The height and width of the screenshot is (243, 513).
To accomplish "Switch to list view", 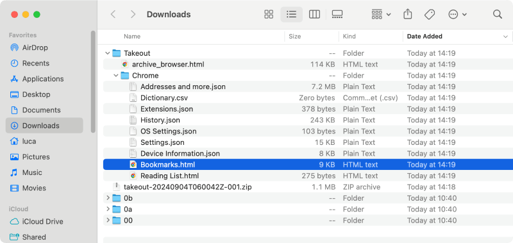I will click(x=291, y=14).
